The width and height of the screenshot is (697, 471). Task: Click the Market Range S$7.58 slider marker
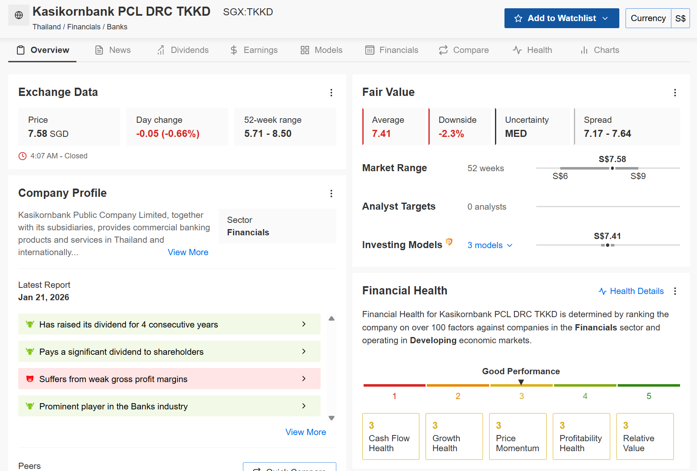click(612, 168)
